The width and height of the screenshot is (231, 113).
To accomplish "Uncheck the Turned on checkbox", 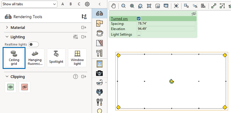I will (x=138, y=19).
